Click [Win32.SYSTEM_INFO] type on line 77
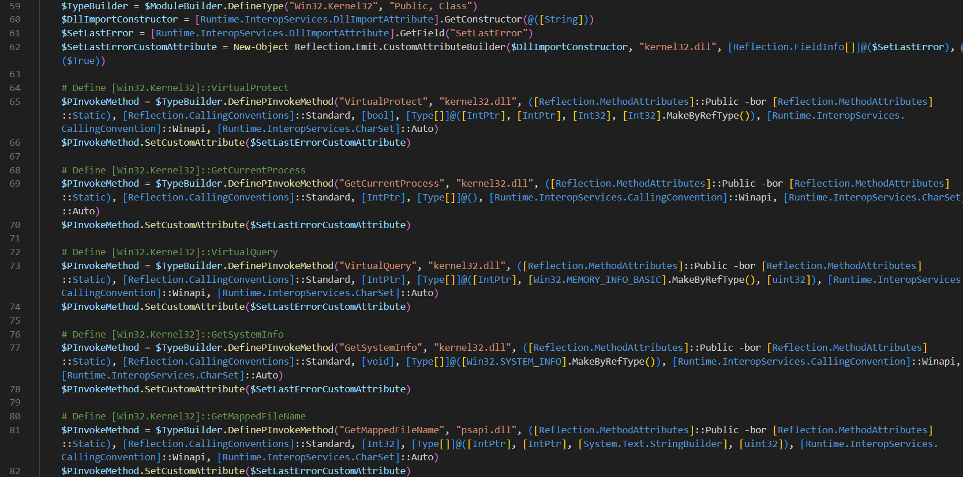The image size is (963, 477). click(514, 361)
